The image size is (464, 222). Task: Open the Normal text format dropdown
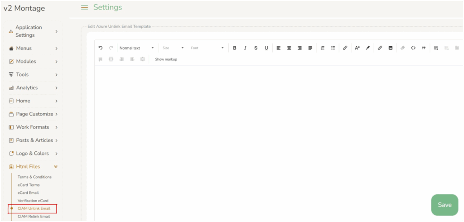[137, 48]
